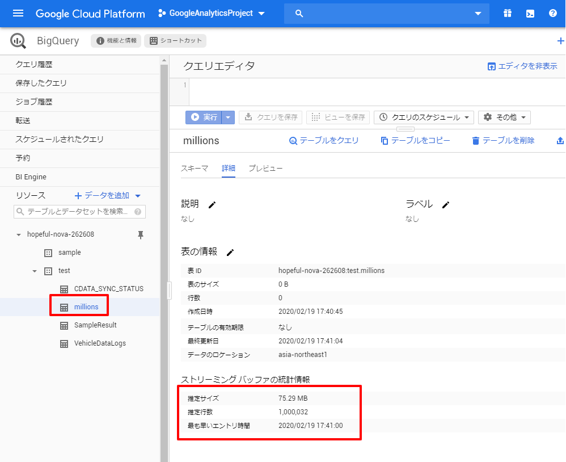
Task: Click table ID hopeful-nova-262608:test.millions
Action: click(331, 271)
